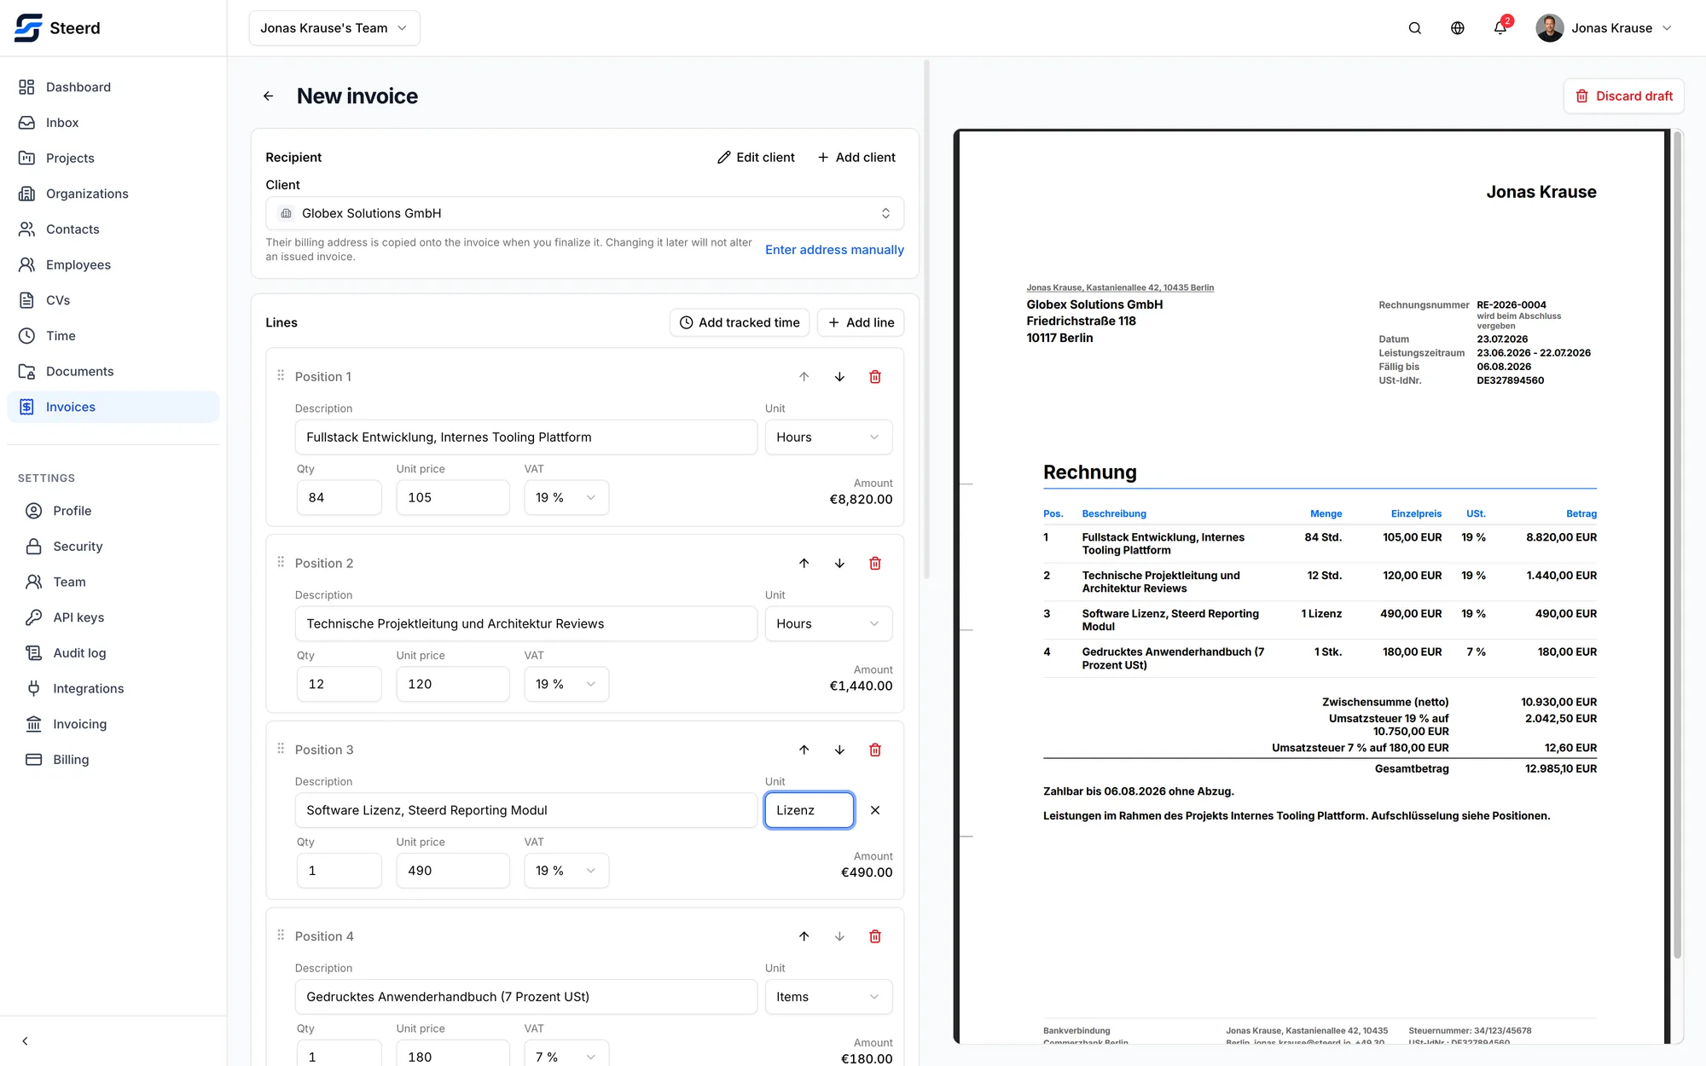Grab the Position 3 drag handle
The height and width of the screenshot is (1066, 1706).
pyautogui.click(x=281, y=749)
